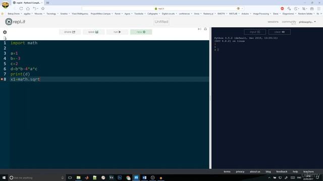Open the browser hamburger menu
The width and height of the screenshot is (323, 181).
pos(318,9)
